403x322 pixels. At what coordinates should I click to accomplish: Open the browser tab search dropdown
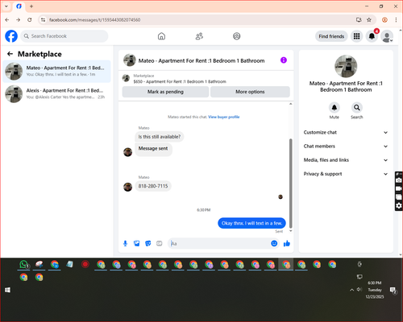[x=6, y=6]
